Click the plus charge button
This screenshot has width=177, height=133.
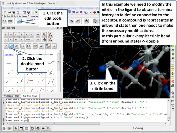click(x=38, y=35)
